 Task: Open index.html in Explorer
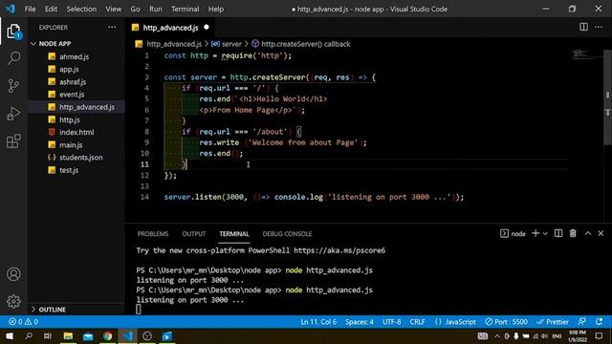pyautogui.click(x=76, y=132)
